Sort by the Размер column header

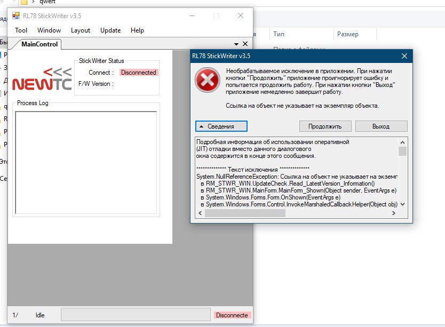click(347, 34)
